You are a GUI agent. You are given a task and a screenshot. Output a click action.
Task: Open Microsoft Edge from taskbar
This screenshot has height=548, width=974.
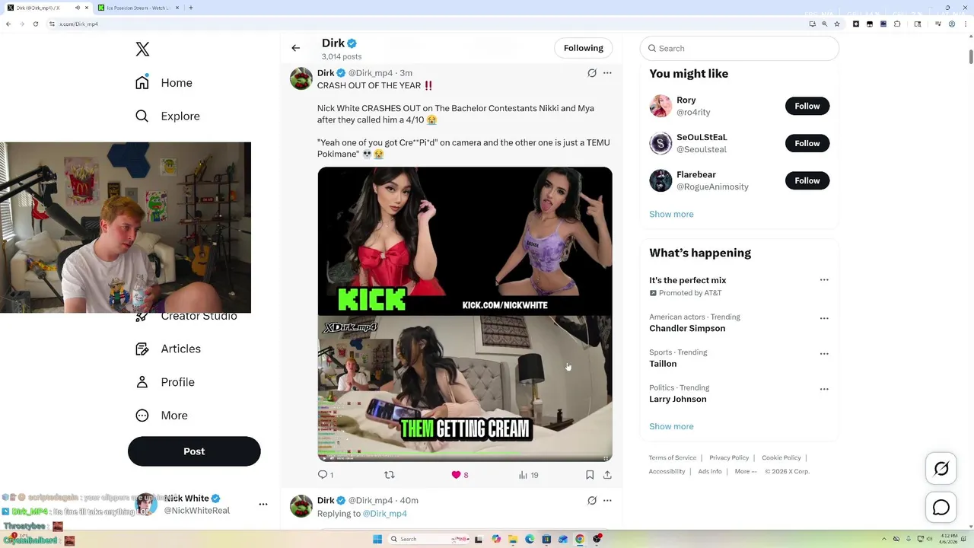click(x=530, y=539)
